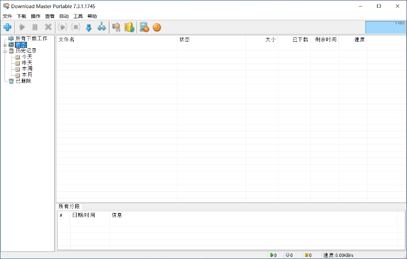Open the 工具 menu

[x=78, y=16]
